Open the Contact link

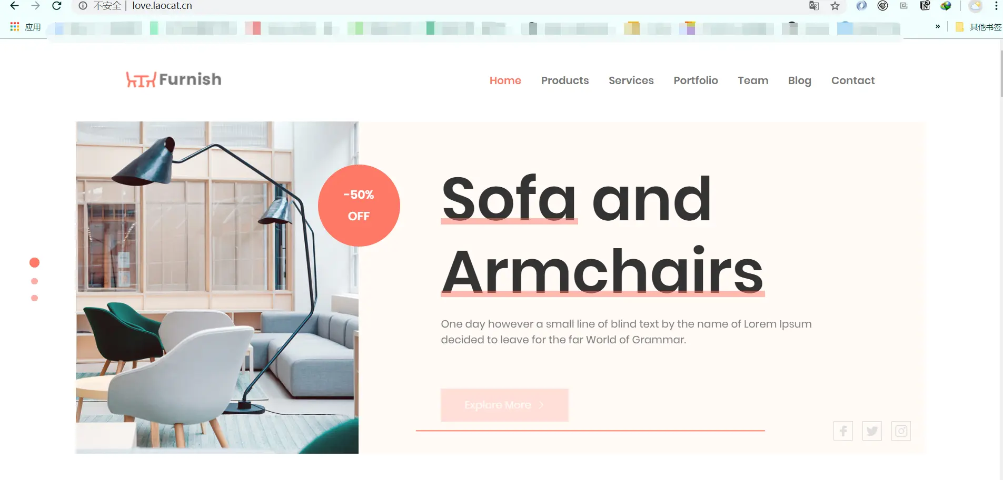coord(853,80)
